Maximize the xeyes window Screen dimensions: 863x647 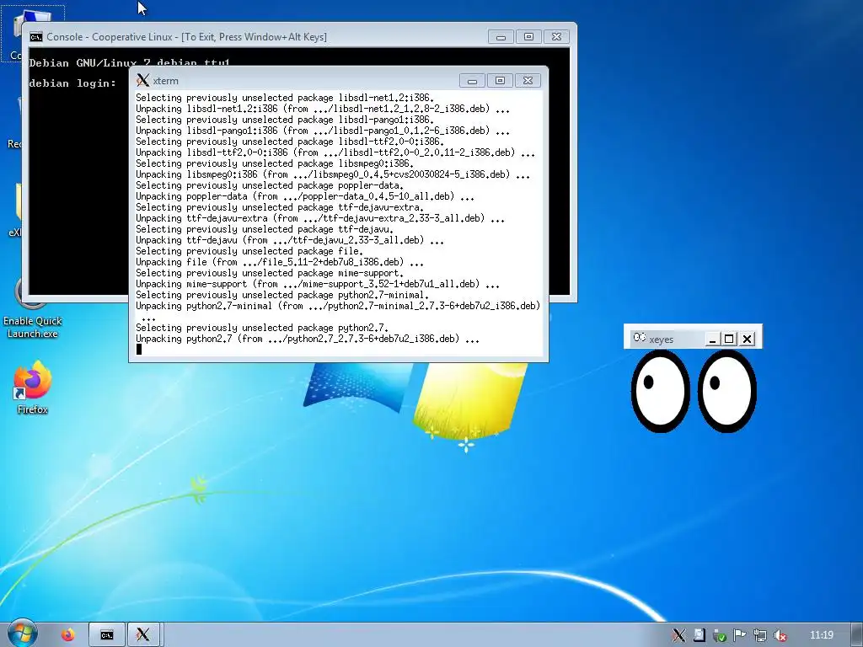pyautogui.click(x=729, y=340)
